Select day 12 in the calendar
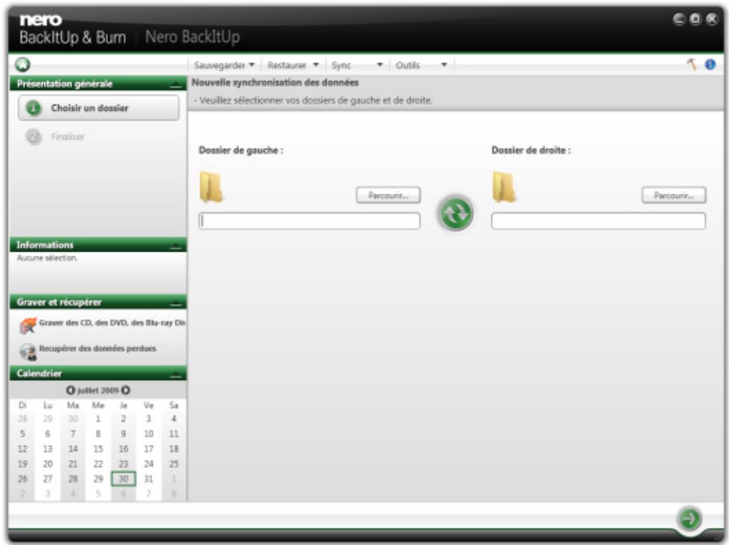 pyautogui.click(x=23, y=449)
